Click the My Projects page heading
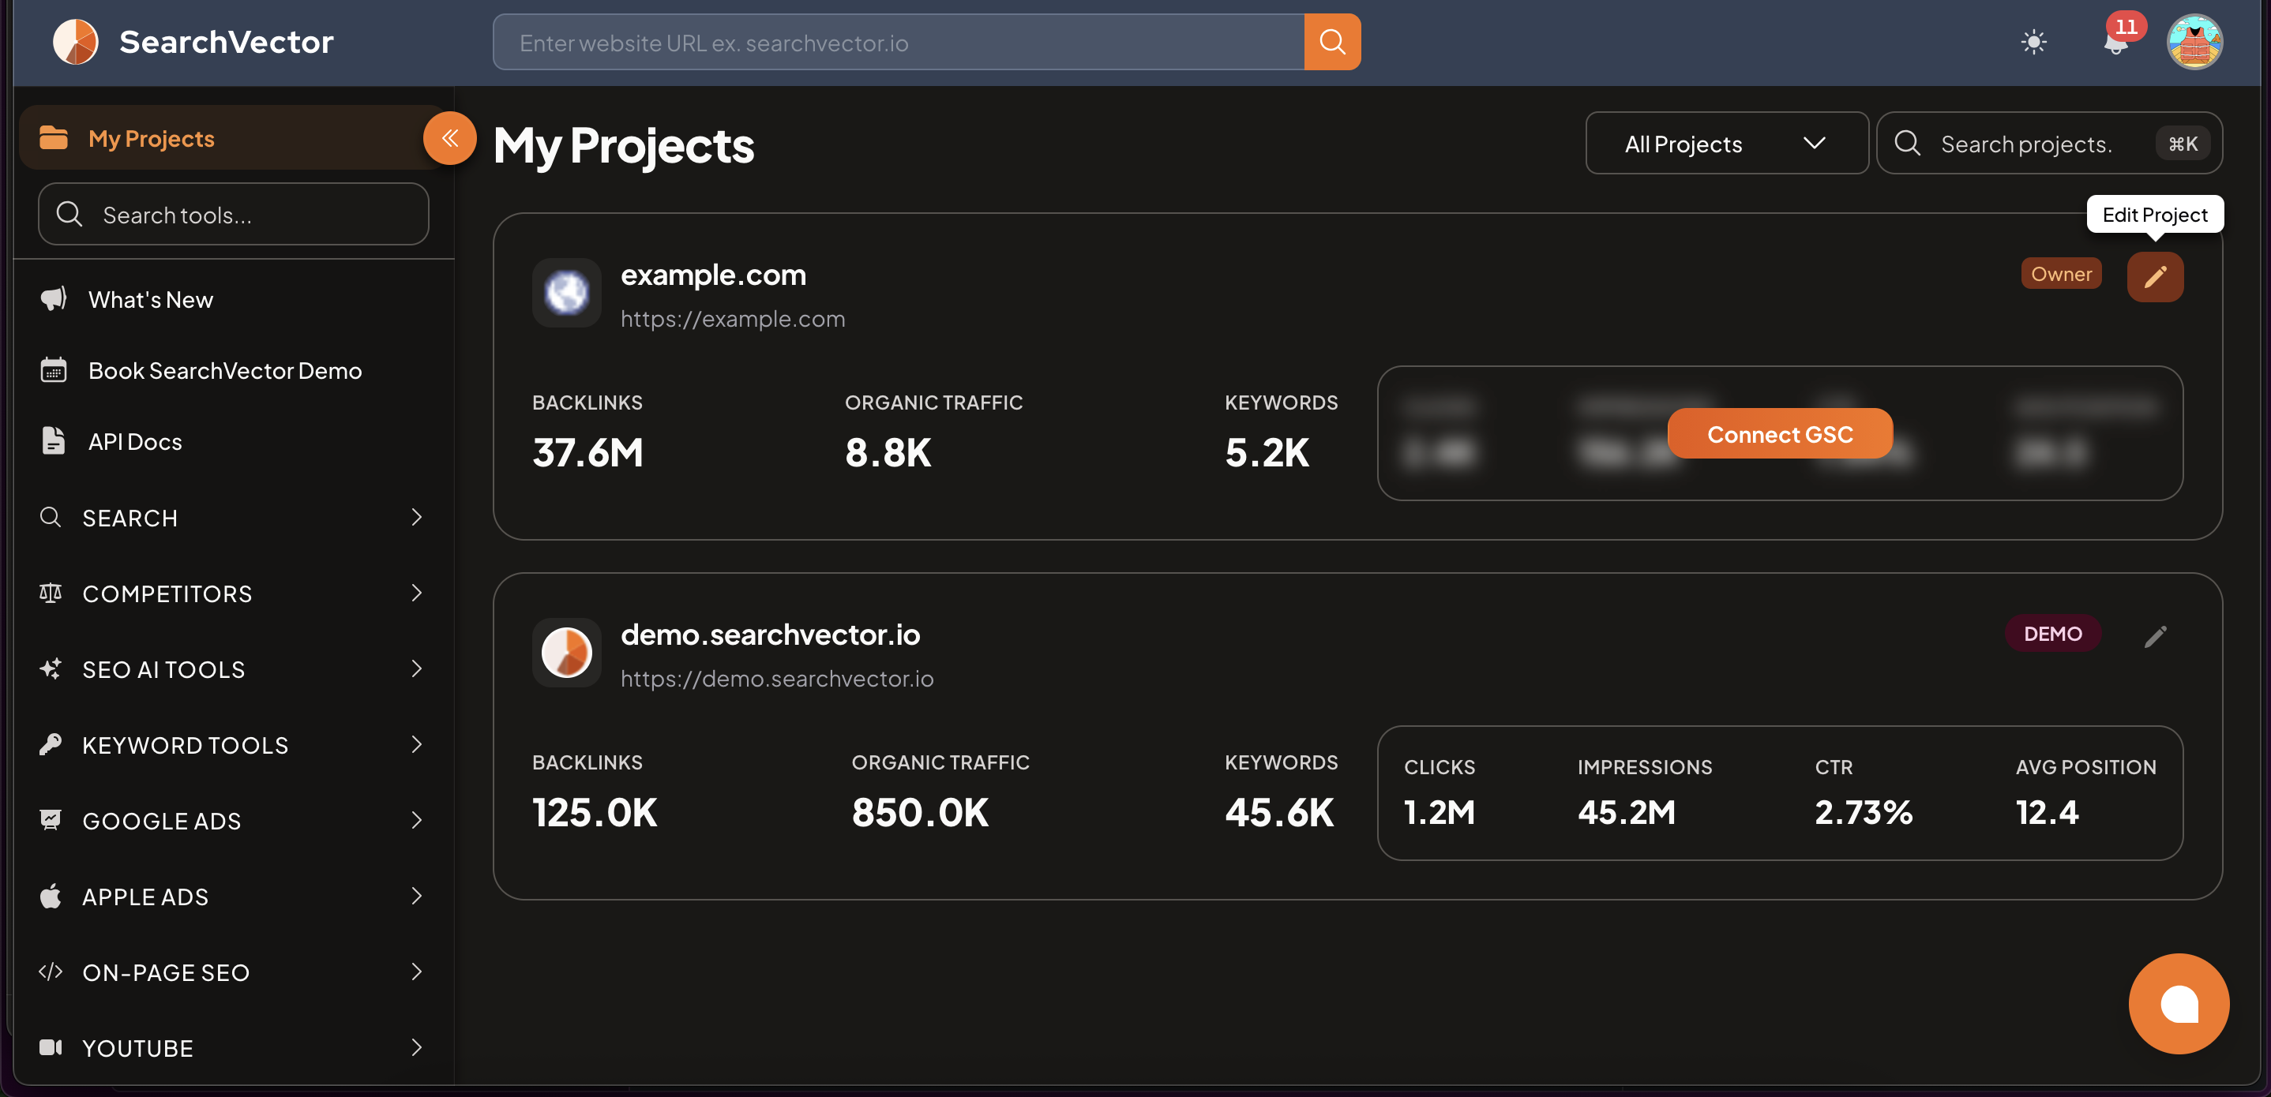 622,144
